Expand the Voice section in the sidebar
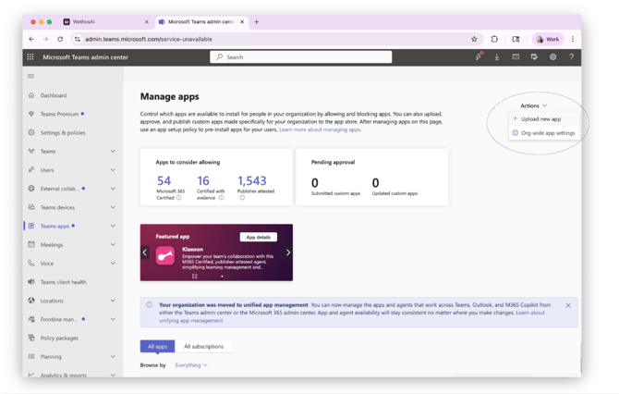This screenshot has height=394, width=619. 113,264
